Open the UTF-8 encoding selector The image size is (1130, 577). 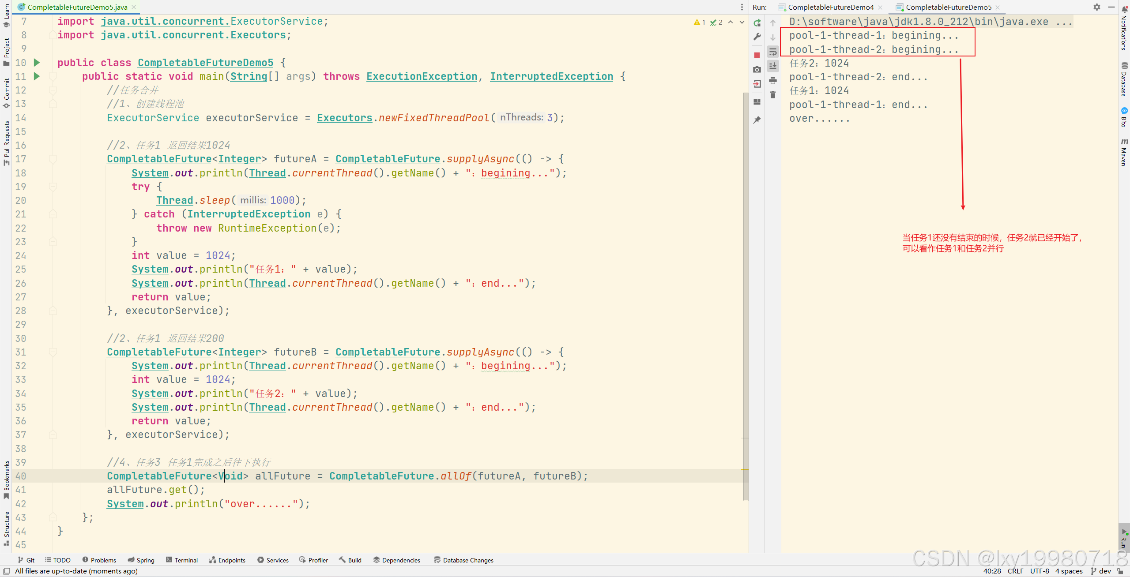(x=1040, y=571)
